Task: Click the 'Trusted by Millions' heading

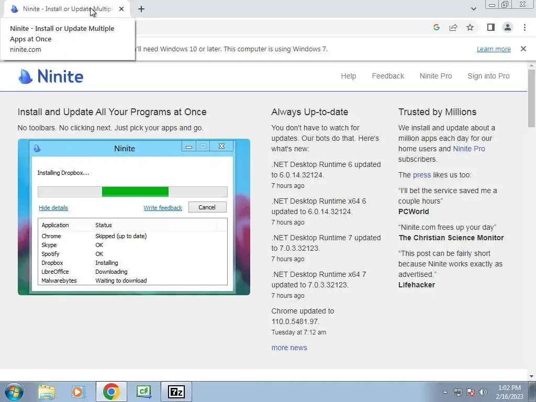Action: click(x=437, y=112)
